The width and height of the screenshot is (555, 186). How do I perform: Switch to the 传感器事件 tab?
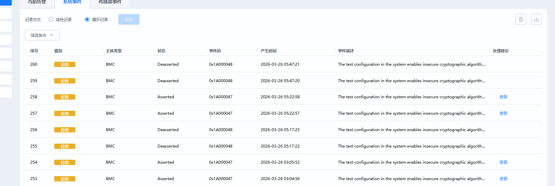click(110, 2)
